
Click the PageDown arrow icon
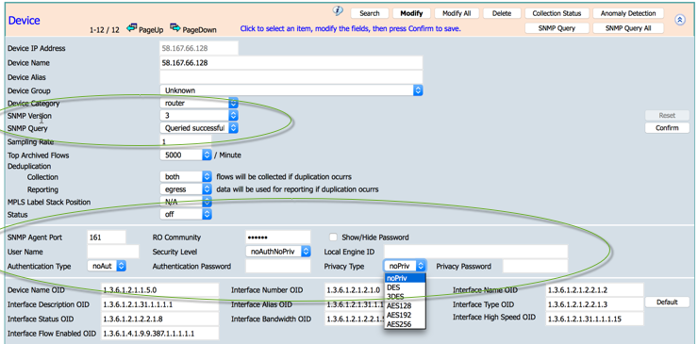174,28
